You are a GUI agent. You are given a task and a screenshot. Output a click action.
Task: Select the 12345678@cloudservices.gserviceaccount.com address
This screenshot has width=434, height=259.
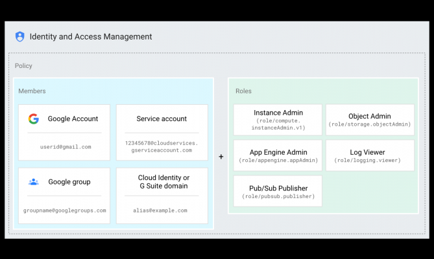(162, 146)
